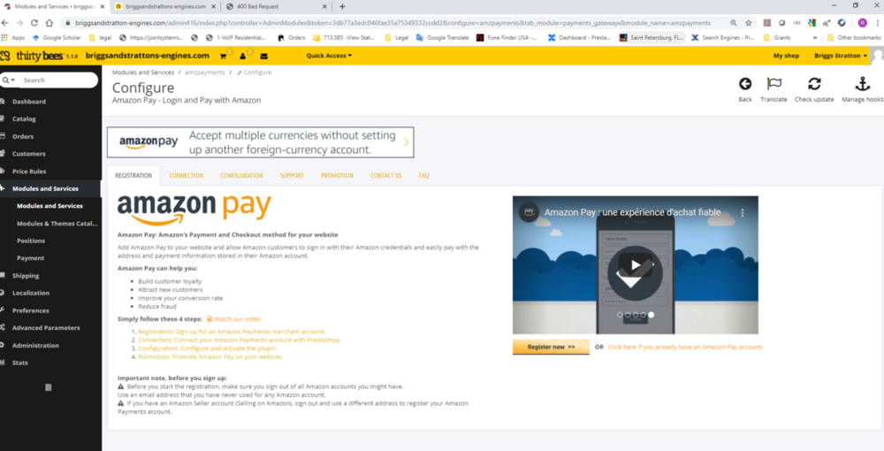Expand the Quick Access dropdown

[329, 56]
